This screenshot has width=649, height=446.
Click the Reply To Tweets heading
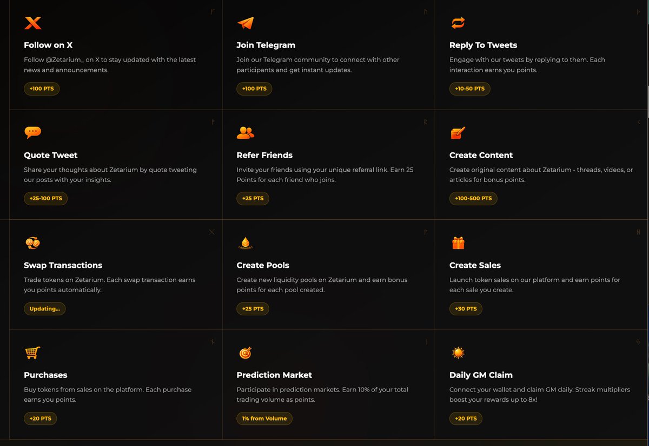point(483,45)
